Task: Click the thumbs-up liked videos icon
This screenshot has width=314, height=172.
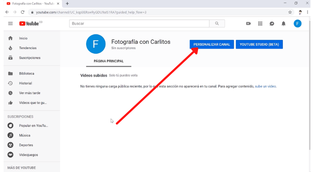Action: (10, 103)
